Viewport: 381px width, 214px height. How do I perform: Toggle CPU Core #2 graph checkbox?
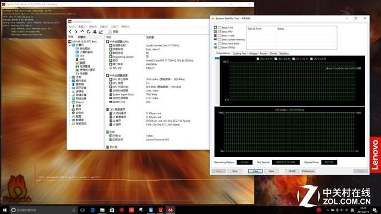click(x=276, y=59)
